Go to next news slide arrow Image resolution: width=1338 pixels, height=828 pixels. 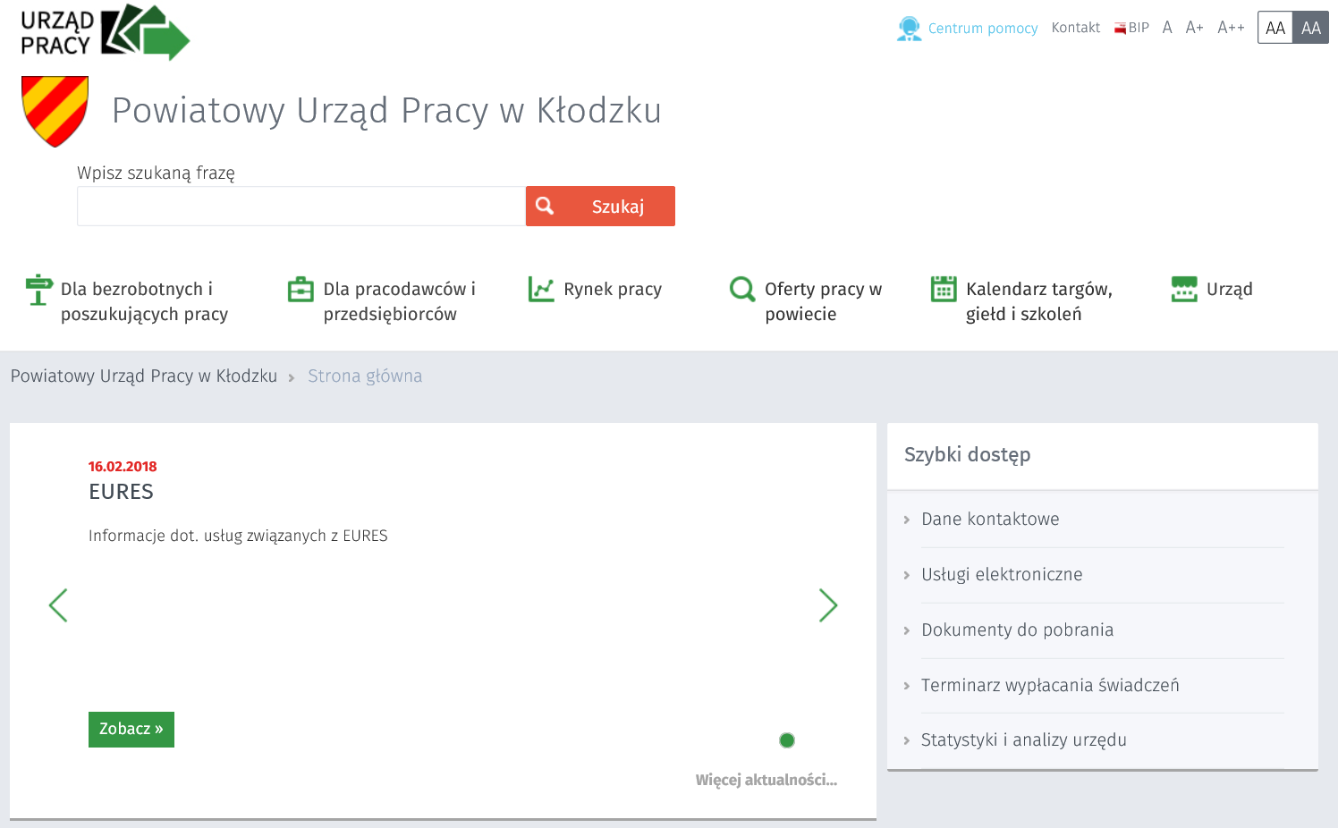click(828, 605)
